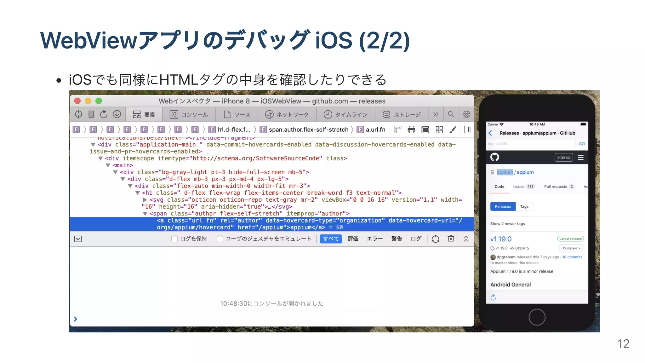Image resolution: width=645 pixels, height=363 pixels.
Task: Open the 10 commits link
Action: tap(572, 257)
